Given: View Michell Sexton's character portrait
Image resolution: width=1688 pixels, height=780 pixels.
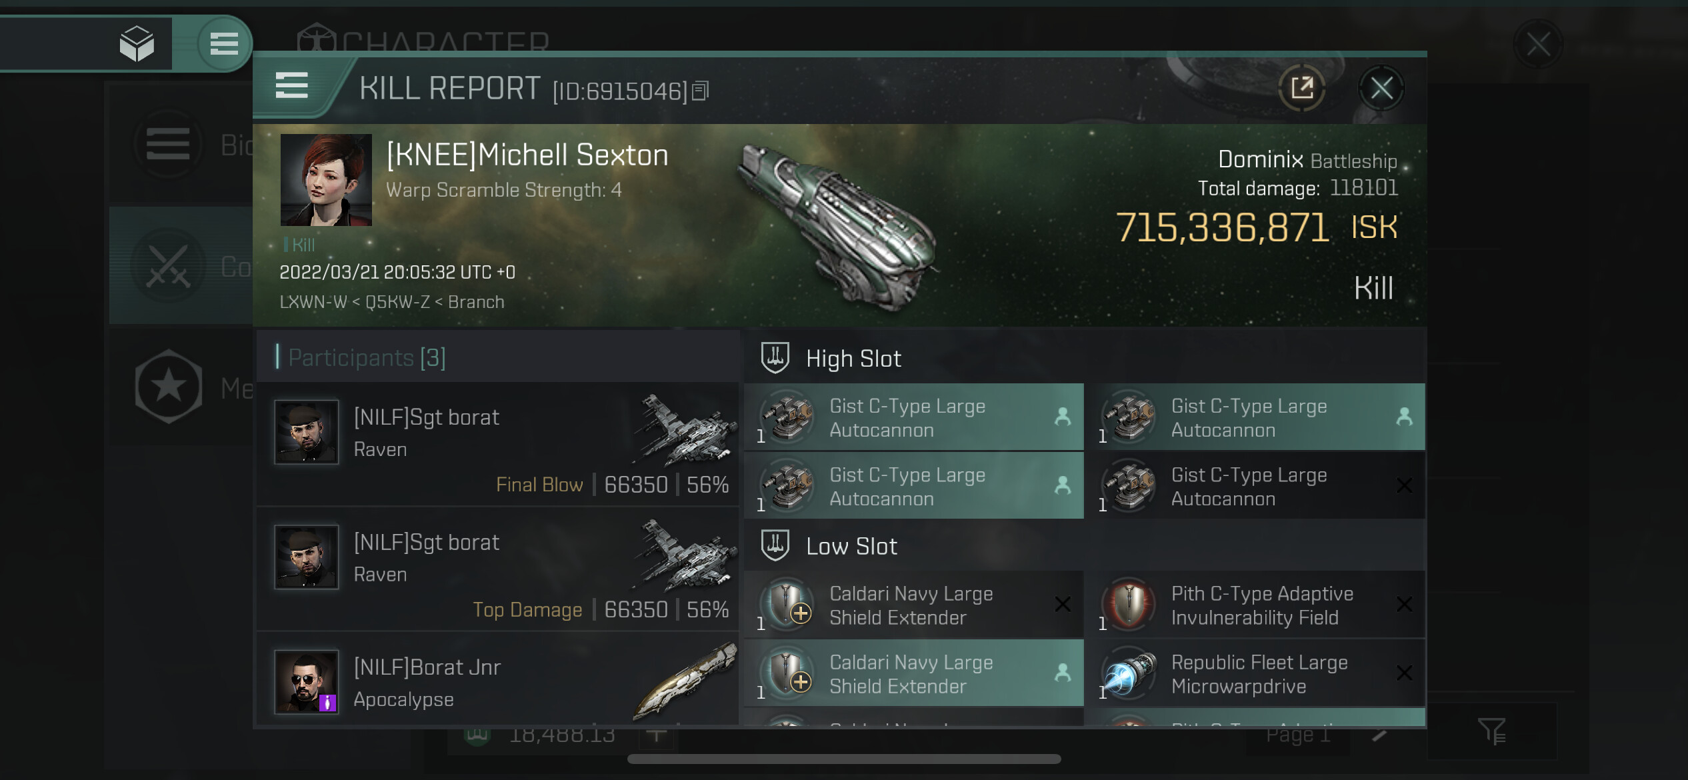Looking at the screenshot, I should click(x=326, y=180).
